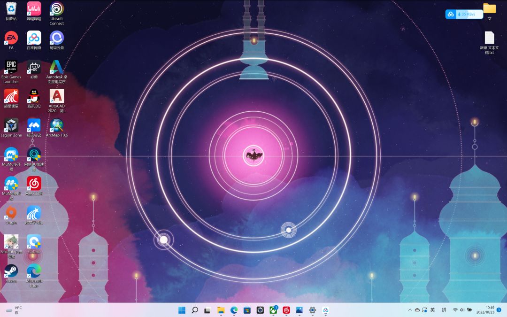The image size is (507, 317).
Task: Open Baidu Netdisk (百度网盘) desktop shortcut
Action: pos(34,40)
